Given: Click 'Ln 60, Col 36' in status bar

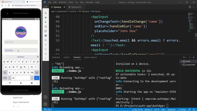Looking at the screenshot, I should tap(137, 109).
